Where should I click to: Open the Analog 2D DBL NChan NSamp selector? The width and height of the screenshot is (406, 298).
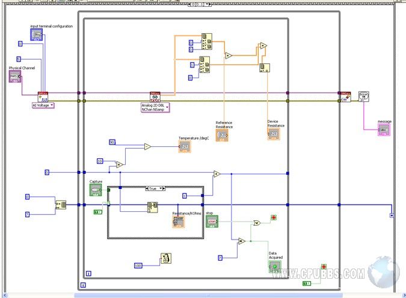click(x=155, y=108)
